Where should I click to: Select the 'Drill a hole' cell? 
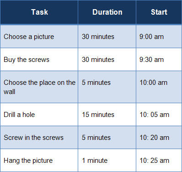click(39, 115)
